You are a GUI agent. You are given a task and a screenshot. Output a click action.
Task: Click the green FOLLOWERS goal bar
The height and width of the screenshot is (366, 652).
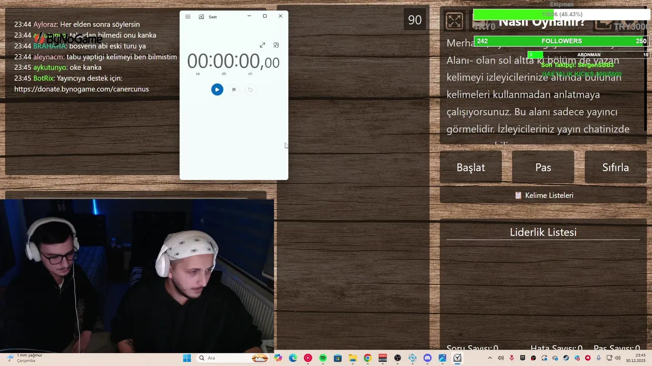coord(561,41)
